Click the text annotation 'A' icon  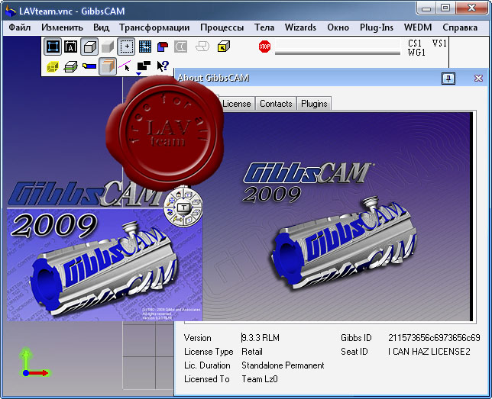(70, 47)
